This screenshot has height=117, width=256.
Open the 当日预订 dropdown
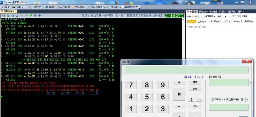[210, 16]
